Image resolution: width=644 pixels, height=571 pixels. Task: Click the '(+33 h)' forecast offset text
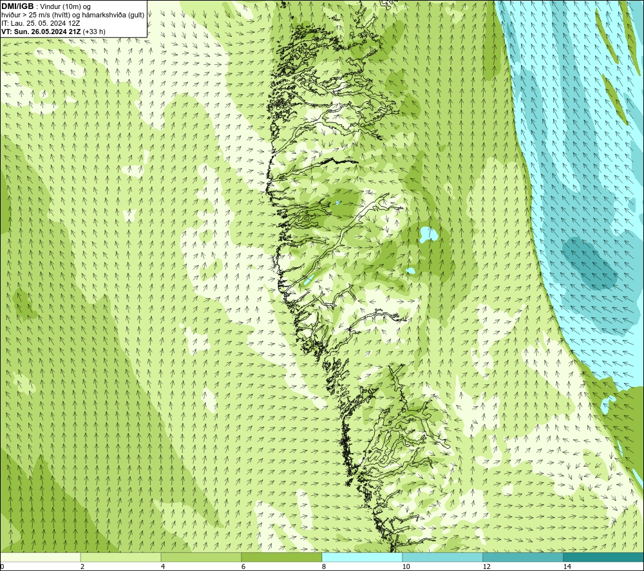coord(94,32)
